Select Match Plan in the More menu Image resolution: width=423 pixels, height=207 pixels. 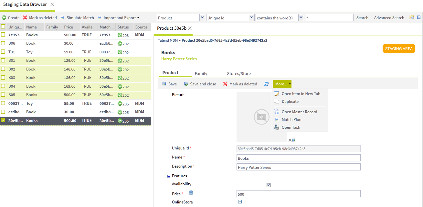coord(291,120)
